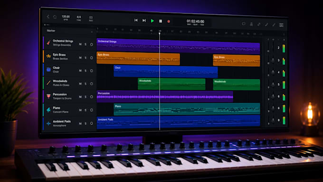This screenshot has width=323, height=182.
Task: Mute the Choir track
Action: coord(80,71)
